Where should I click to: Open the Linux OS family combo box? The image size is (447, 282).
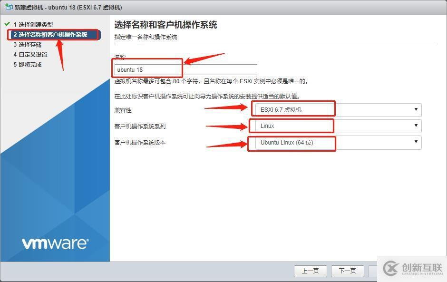click(x=336, y=126)
